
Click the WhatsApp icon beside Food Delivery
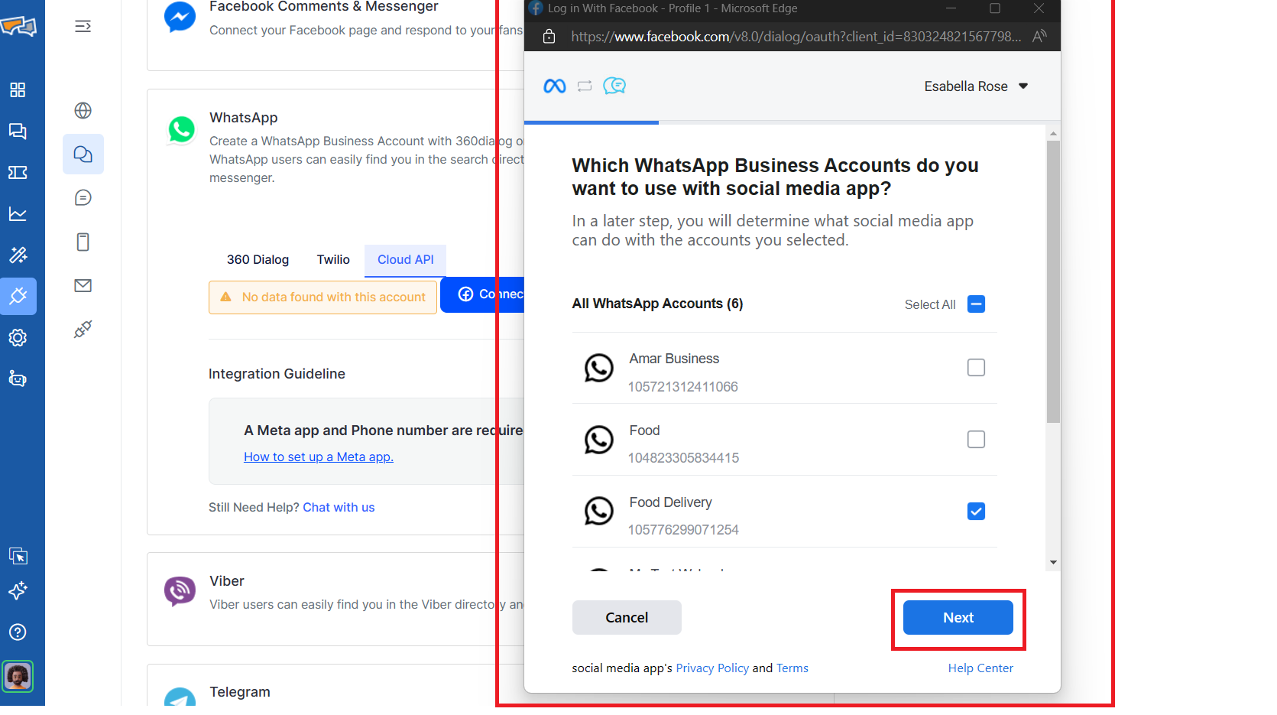pyautogui.click(x=599, y=512)
